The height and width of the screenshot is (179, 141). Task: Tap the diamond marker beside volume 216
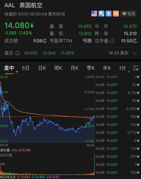[x=138, y=124]
